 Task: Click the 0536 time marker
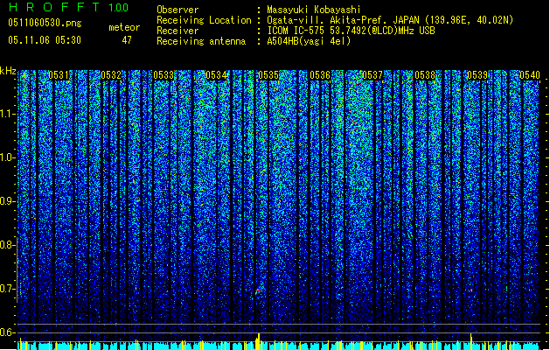[320, 75]
